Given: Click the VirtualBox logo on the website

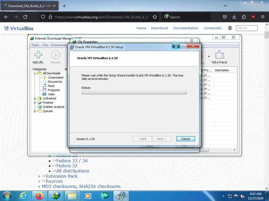Looking at the screenshot, I should tap(19, 28).
